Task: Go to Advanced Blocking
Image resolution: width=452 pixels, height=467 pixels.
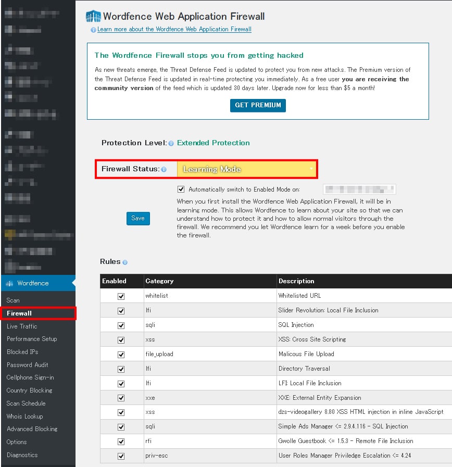Action: pos(32,429)
